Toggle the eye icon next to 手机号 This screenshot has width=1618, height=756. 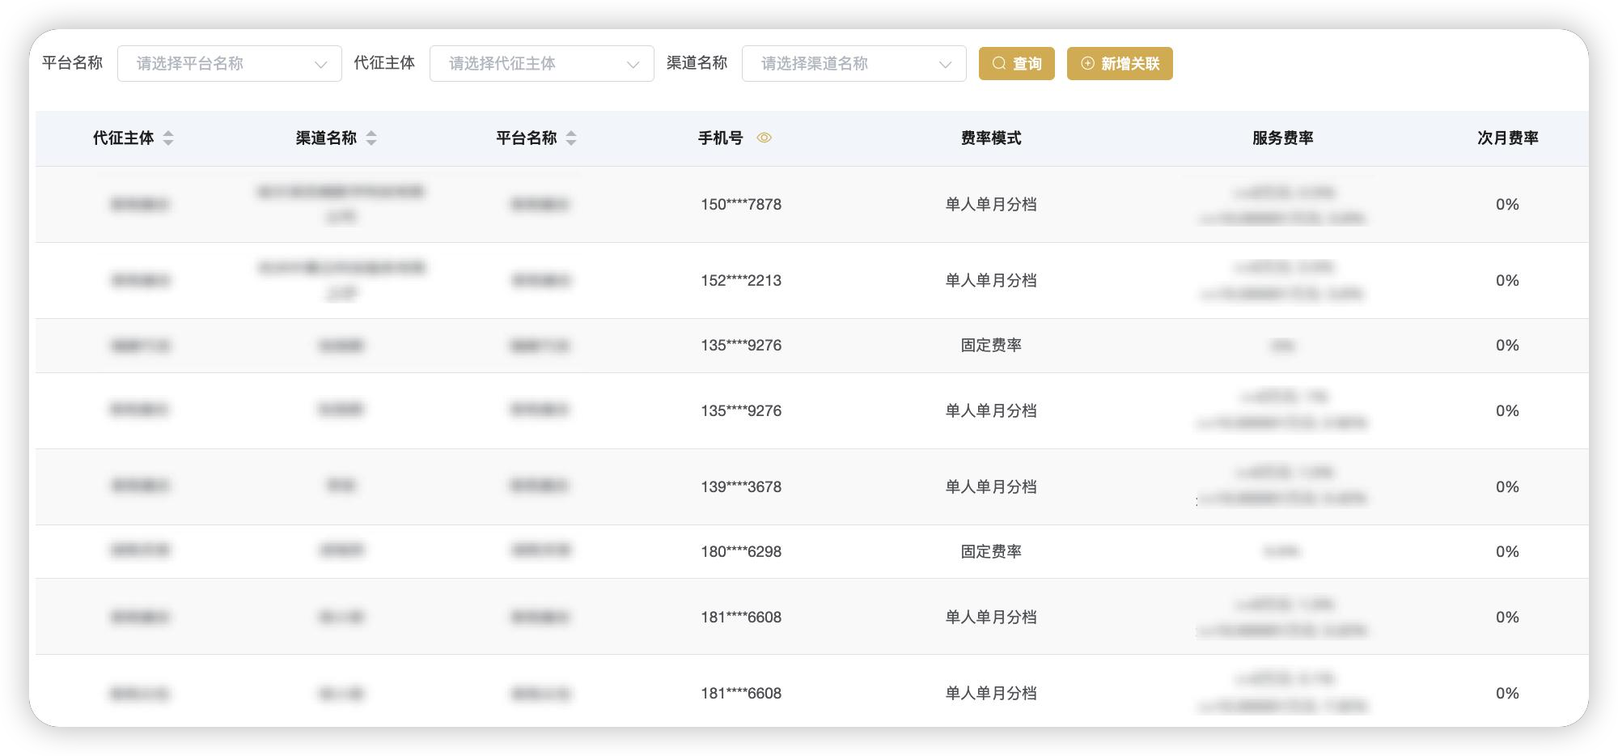(x=764, y=138)
